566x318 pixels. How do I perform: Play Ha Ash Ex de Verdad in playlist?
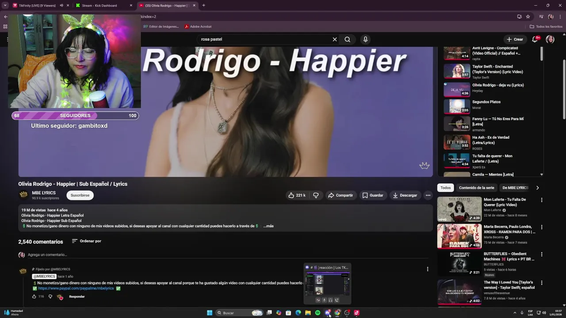[x=491, y=142]
